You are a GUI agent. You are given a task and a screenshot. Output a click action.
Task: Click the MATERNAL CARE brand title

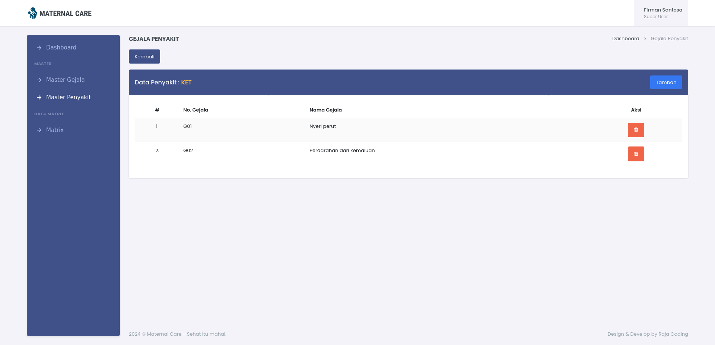(66, 13)
